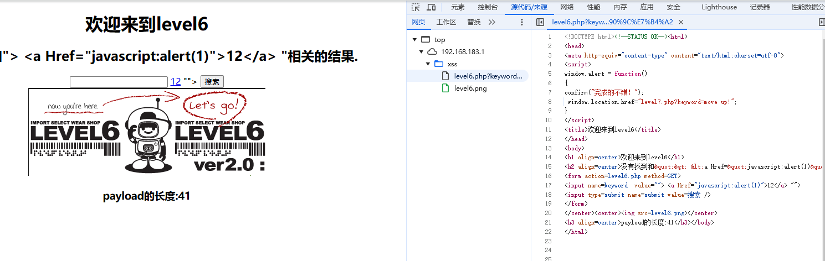825x261 pixels.
Task: Click the payload的长度:41 text
Action: (146, 196)
